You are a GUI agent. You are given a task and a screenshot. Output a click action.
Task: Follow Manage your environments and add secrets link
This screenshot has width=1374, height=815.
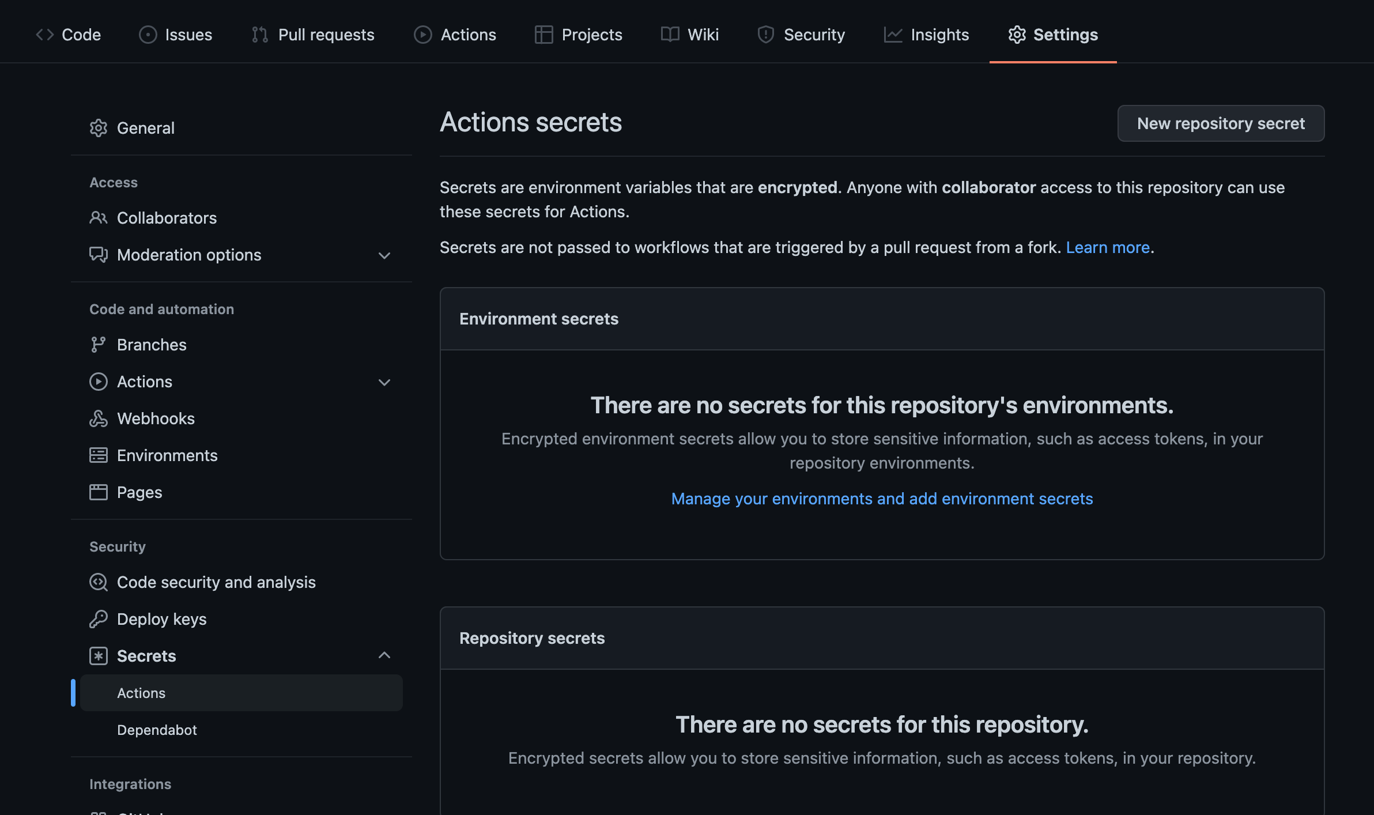click(882, 499)
